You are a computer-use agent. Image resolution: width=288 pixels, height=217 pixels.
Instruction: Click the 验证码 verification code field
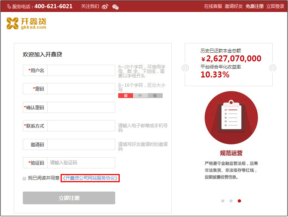[81, 163]
